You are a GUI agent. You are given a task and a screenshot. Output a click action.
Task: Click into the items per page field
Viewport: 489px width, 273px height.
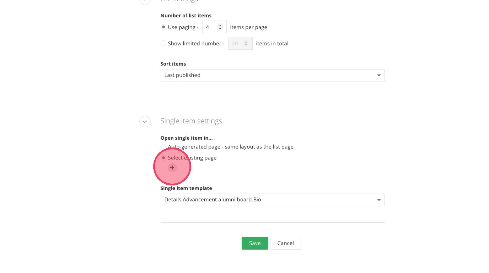click(x=210, y=27)
